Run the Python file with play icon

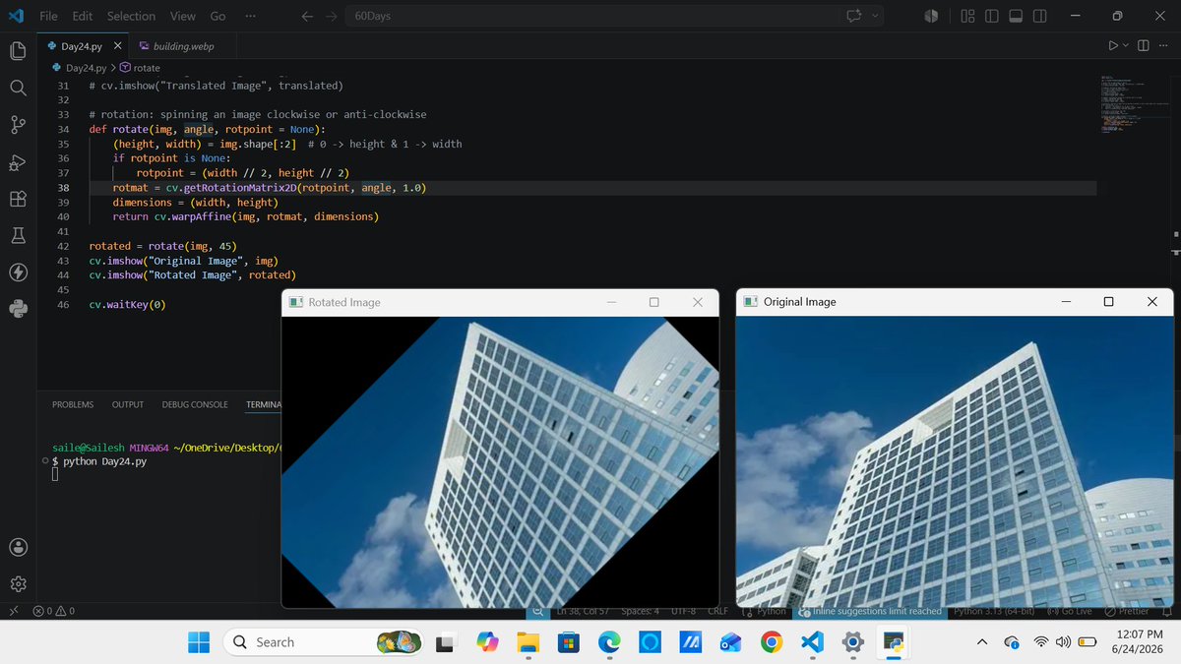point(1113,46)
